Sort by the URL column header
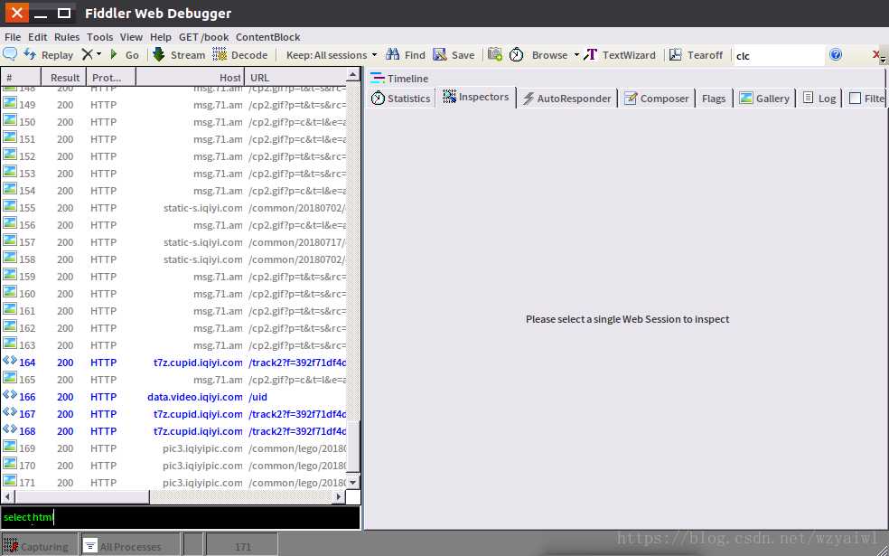 tap(295, 77)
